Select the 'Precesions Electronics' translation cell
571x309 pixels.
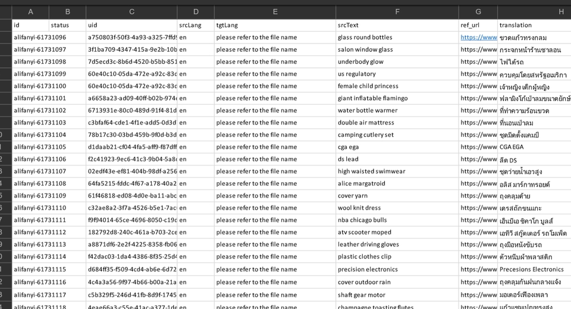click(534, 269)
